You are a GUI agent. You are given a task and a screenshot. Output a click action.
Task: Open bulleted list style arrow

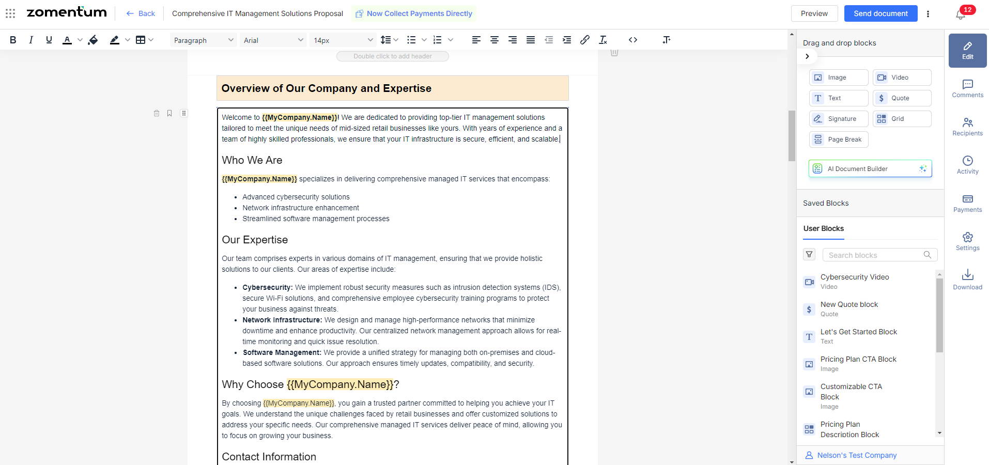pyautogui.click(x=424, y=40)
